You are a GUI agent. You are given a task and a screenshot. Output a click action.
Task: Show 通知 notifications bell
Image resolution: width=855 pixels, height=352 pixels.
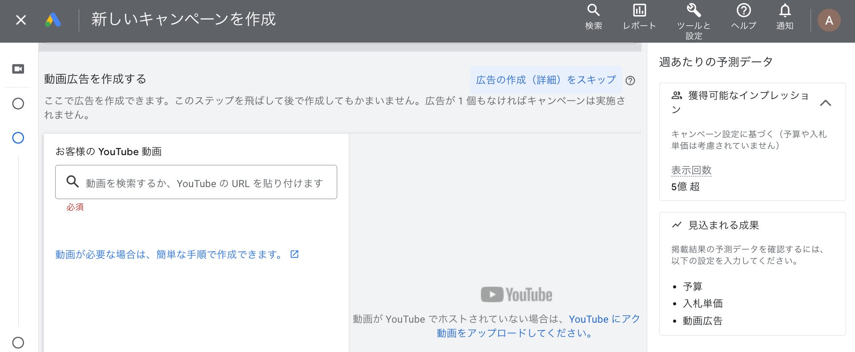click(785, 17)
